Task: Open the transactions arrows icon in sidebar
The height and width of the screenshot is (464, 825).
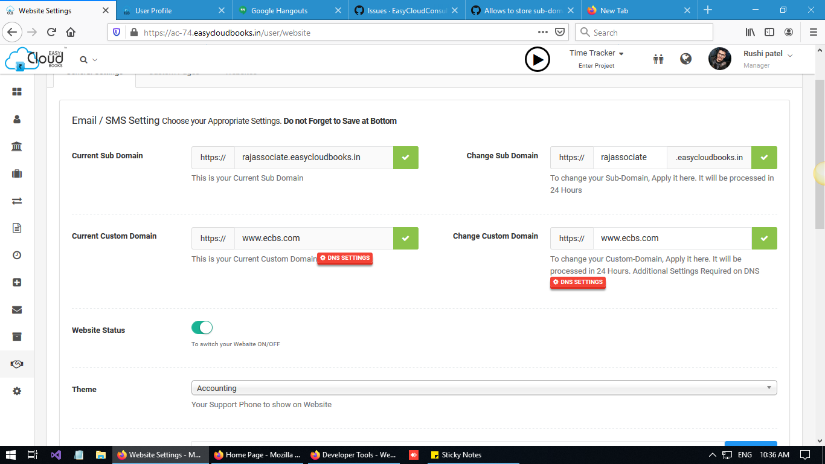Action: [16, 201]
